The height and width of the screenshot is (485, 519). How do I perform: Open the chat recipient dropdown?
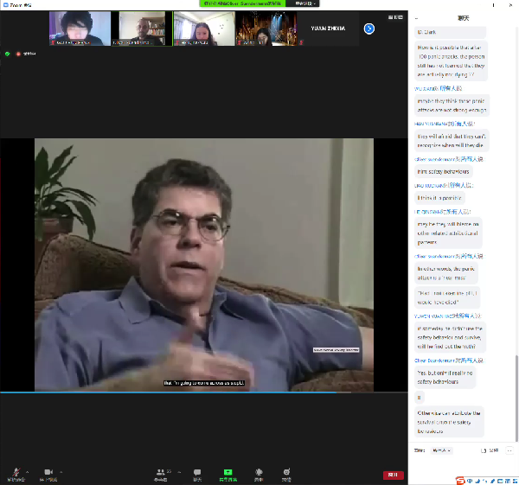[441, 450]
